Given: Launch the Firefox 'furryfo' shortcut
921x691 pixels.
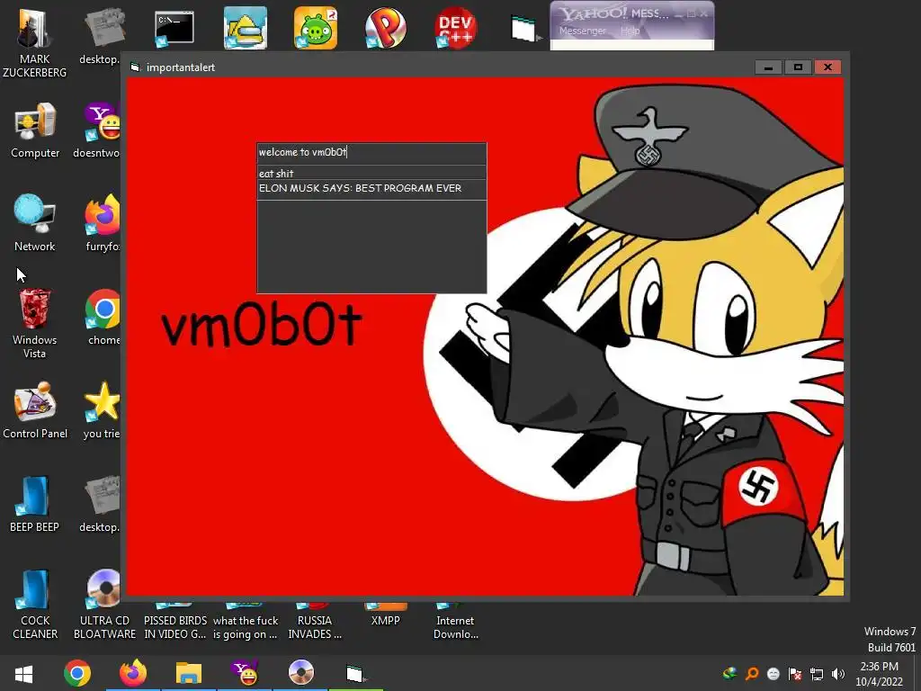Looking at the screenshot, I should pos(103,223).
